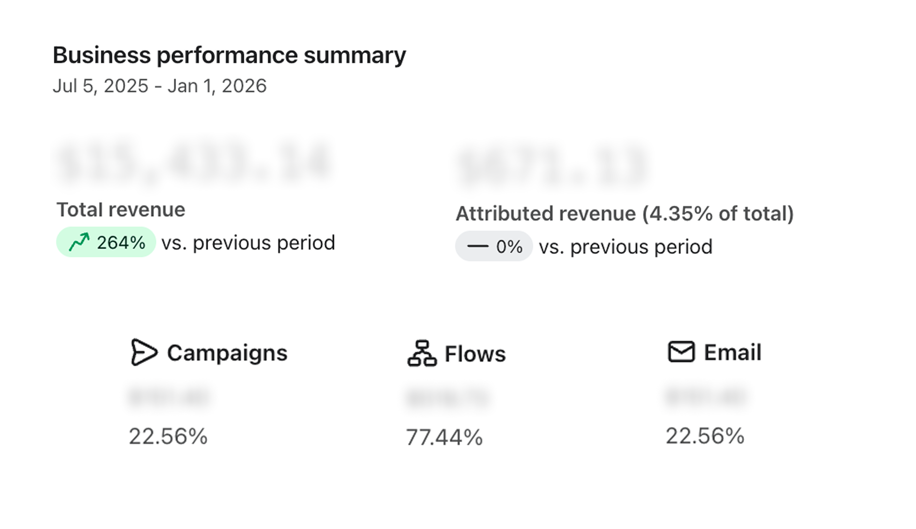Select the Email channel label
The width and height of the screenshot is (916, 529).
(732, 352)
